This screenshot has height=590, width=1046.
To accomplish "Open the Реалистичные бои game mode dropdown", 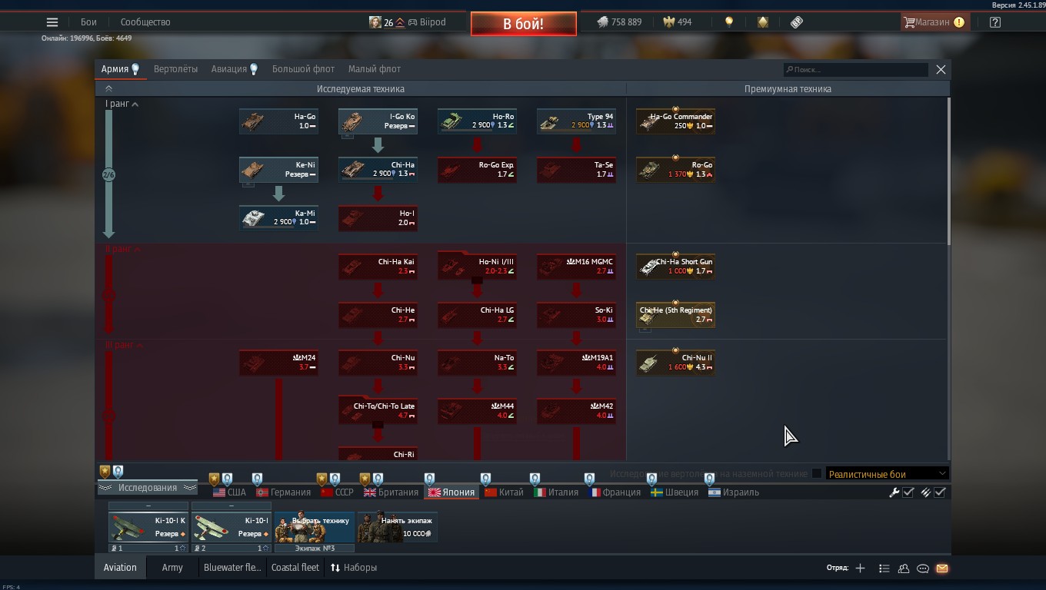I will [887, 474].
